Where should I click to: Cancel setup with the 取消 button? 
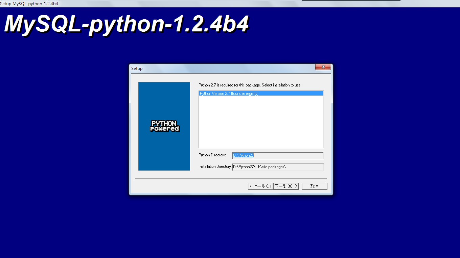tap(315, 186)
